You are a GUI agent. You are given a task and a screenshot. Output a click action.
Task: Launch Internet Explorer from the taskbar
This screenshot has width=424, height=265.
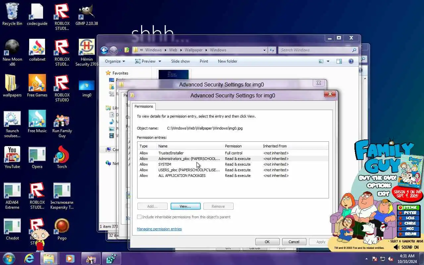29,258
